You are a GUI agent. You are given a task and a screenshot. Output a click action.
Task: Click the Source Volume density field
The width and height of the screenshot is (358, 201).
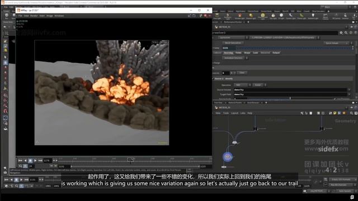click(x=290, y=90)
